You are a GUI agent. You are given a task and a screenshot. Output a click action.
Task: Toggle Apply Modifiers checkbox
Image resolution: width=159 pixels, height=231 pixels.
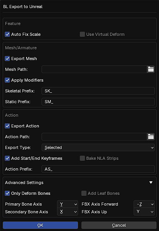pos(7,80)
